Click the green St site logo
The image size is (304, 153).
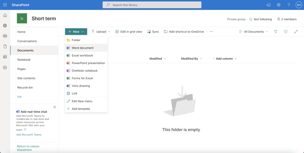[22, 18]
